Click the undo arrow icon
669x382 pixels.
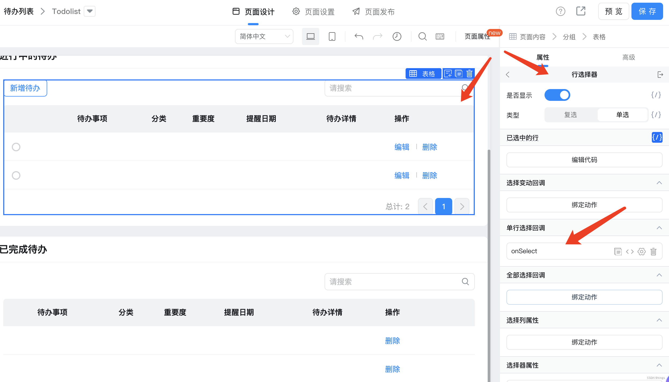point(359,36)
